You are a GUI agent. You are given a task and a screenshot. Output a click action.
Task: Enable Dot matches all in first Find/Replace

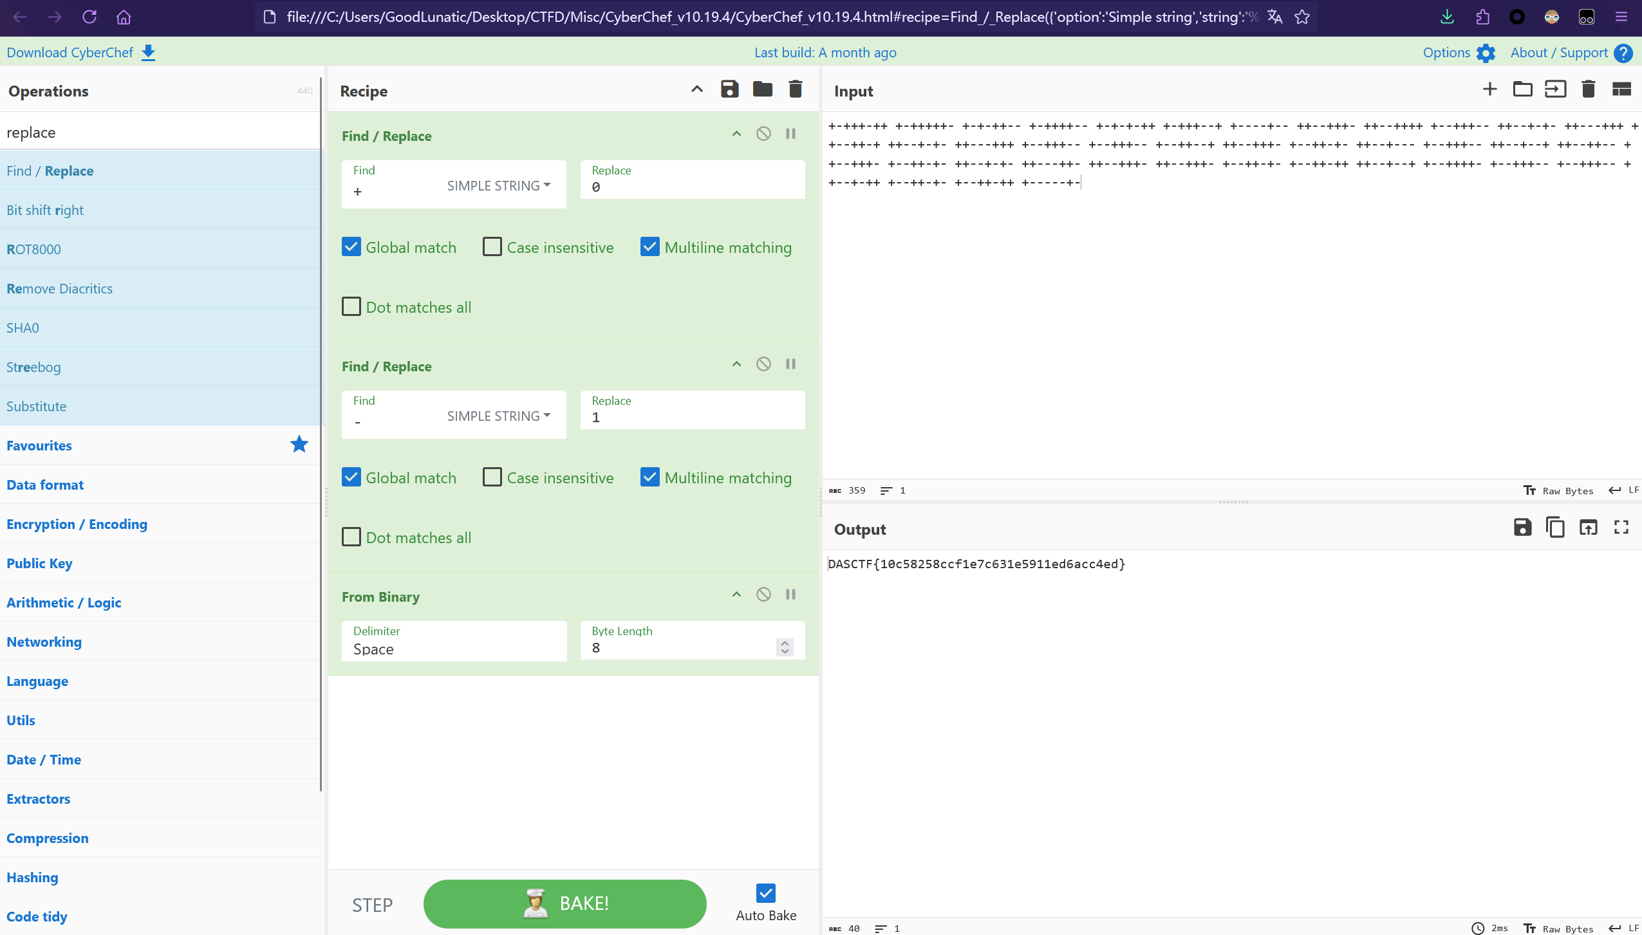pos(352,307)
